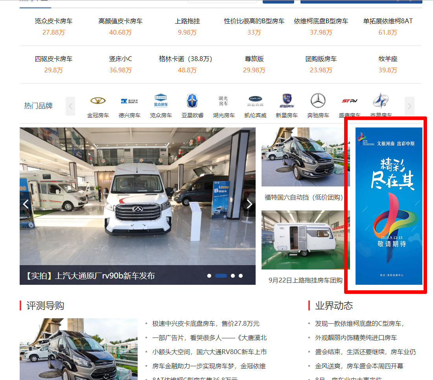Open the 凯伦宾威 brand icon
The height and width of the screenshot is (380, 433).
pyautogui.click(x=255, y=100)
